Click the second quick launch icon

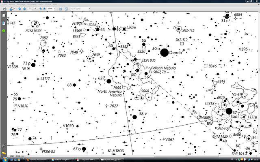pyautogui.click(x=15, y=160)
